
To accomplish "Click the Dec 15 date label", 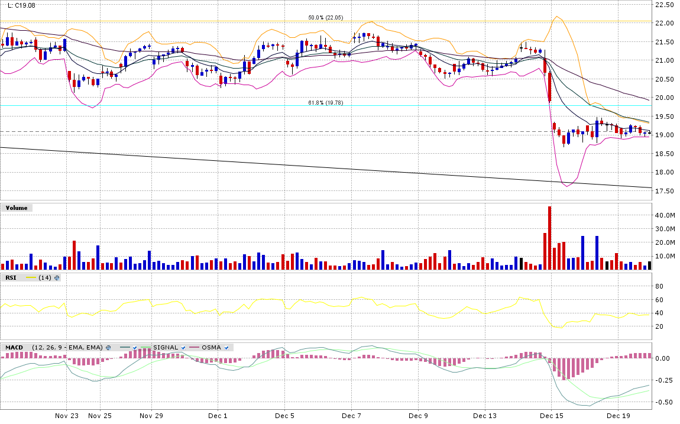I will point(552,416).
